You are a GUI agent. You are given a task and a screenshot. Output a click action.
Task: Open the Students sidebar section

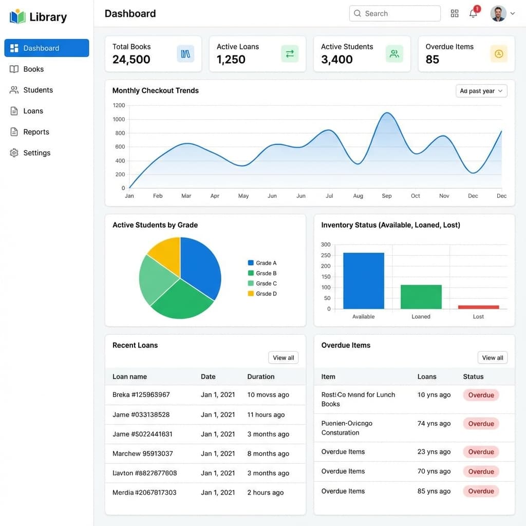point(37,90)
